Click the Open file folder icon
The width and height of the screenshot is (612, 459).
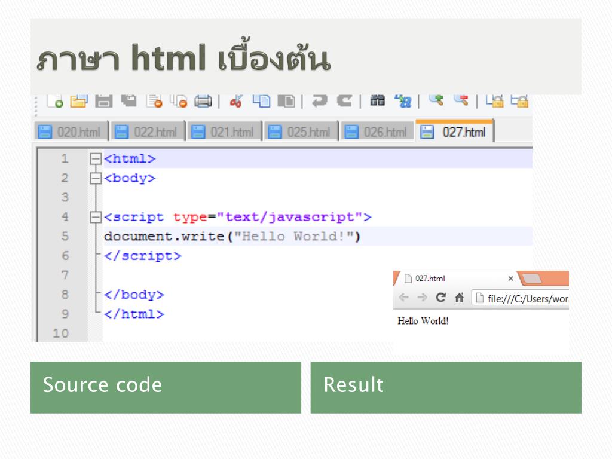79,101
